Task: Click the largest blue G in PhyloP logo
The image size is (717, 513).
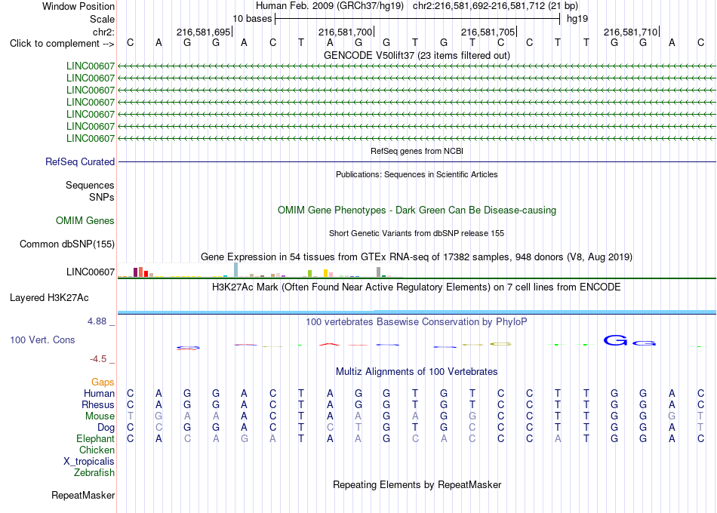Action: [x=615, y=340]
